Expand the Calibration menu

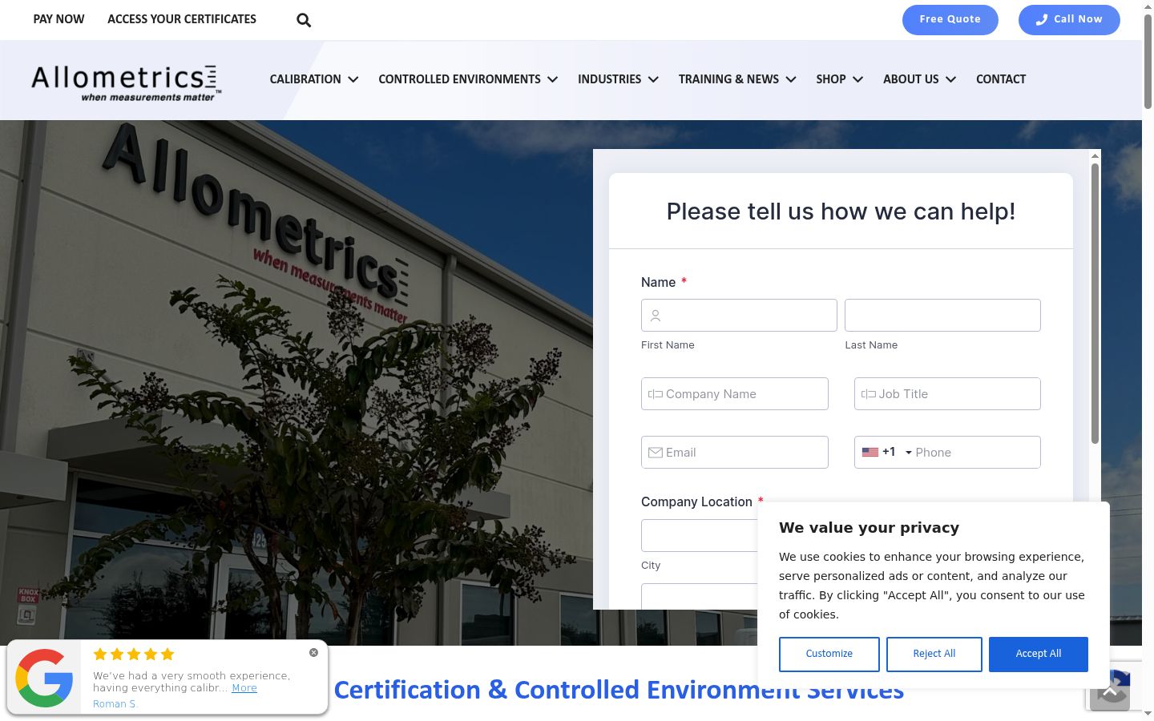tap(314, 79)
